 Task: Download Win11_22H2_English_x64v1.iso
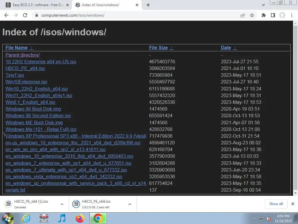pos(39,95)
